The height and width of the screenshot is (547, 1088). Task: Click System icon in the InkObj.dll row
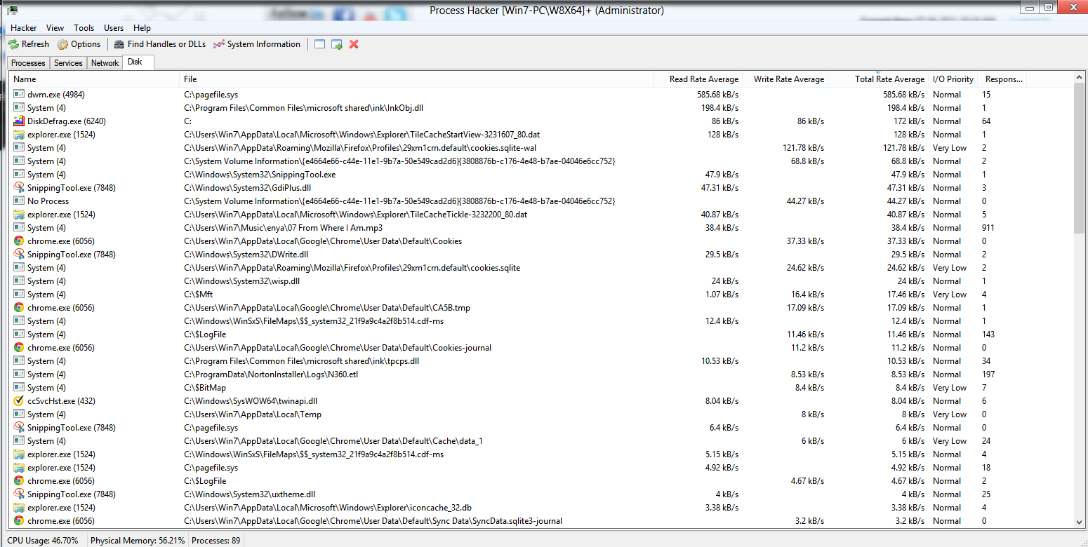19,108
